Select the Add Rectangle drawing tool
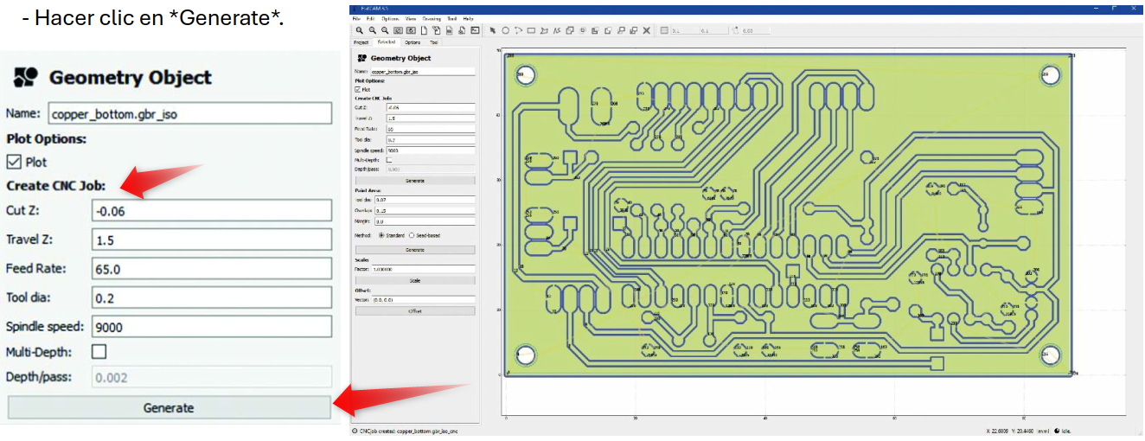The height and width of the screenshot is (441, 1145). coord(531,30)
